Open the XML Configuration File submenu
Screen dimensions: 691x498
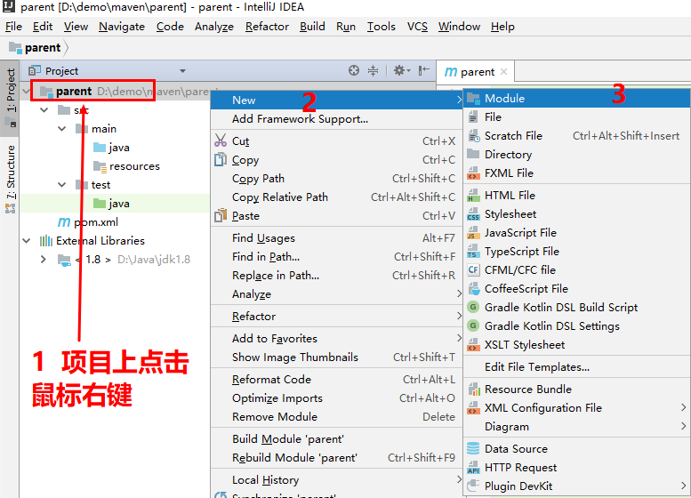coord(577,407)
